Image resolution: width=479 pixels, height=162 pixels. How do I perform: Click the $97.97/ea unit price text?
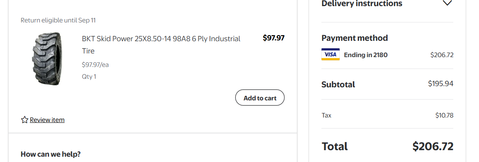pos(95,65)
